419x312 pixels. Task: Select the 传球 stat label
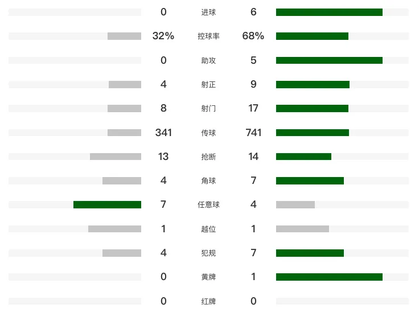pyautogui.click(x=208, y=133)
